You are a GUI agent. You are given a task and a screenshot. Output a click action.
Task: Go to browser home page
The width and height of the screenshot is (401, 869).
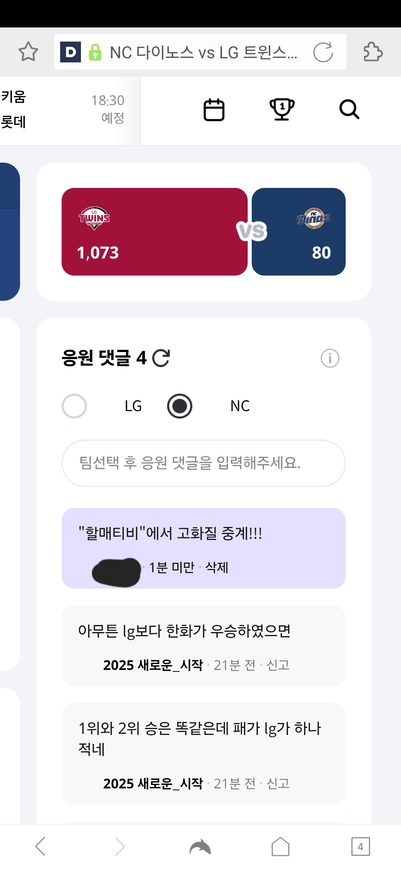tap(280, 847)
